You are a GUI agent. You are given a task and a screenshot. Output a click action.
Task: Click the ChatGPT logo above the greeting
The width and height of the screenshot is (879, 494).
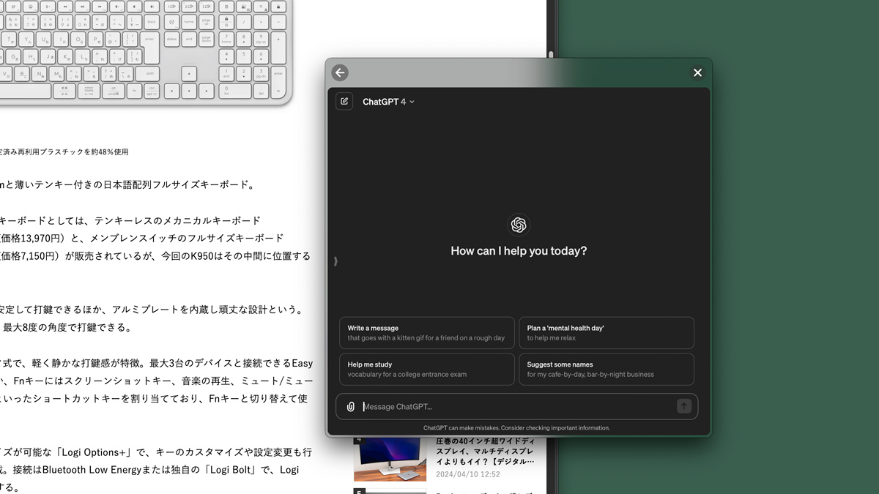[x=519, y=225]
